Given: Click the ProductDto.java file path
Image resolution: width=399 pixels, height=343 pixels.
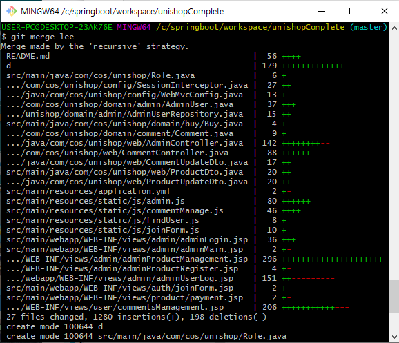Looking at the screenshot, I should (125, 172).
